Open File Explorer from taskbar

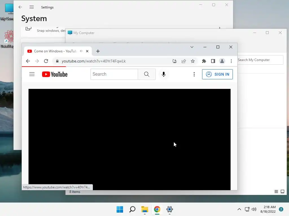[x=145, y=209]
